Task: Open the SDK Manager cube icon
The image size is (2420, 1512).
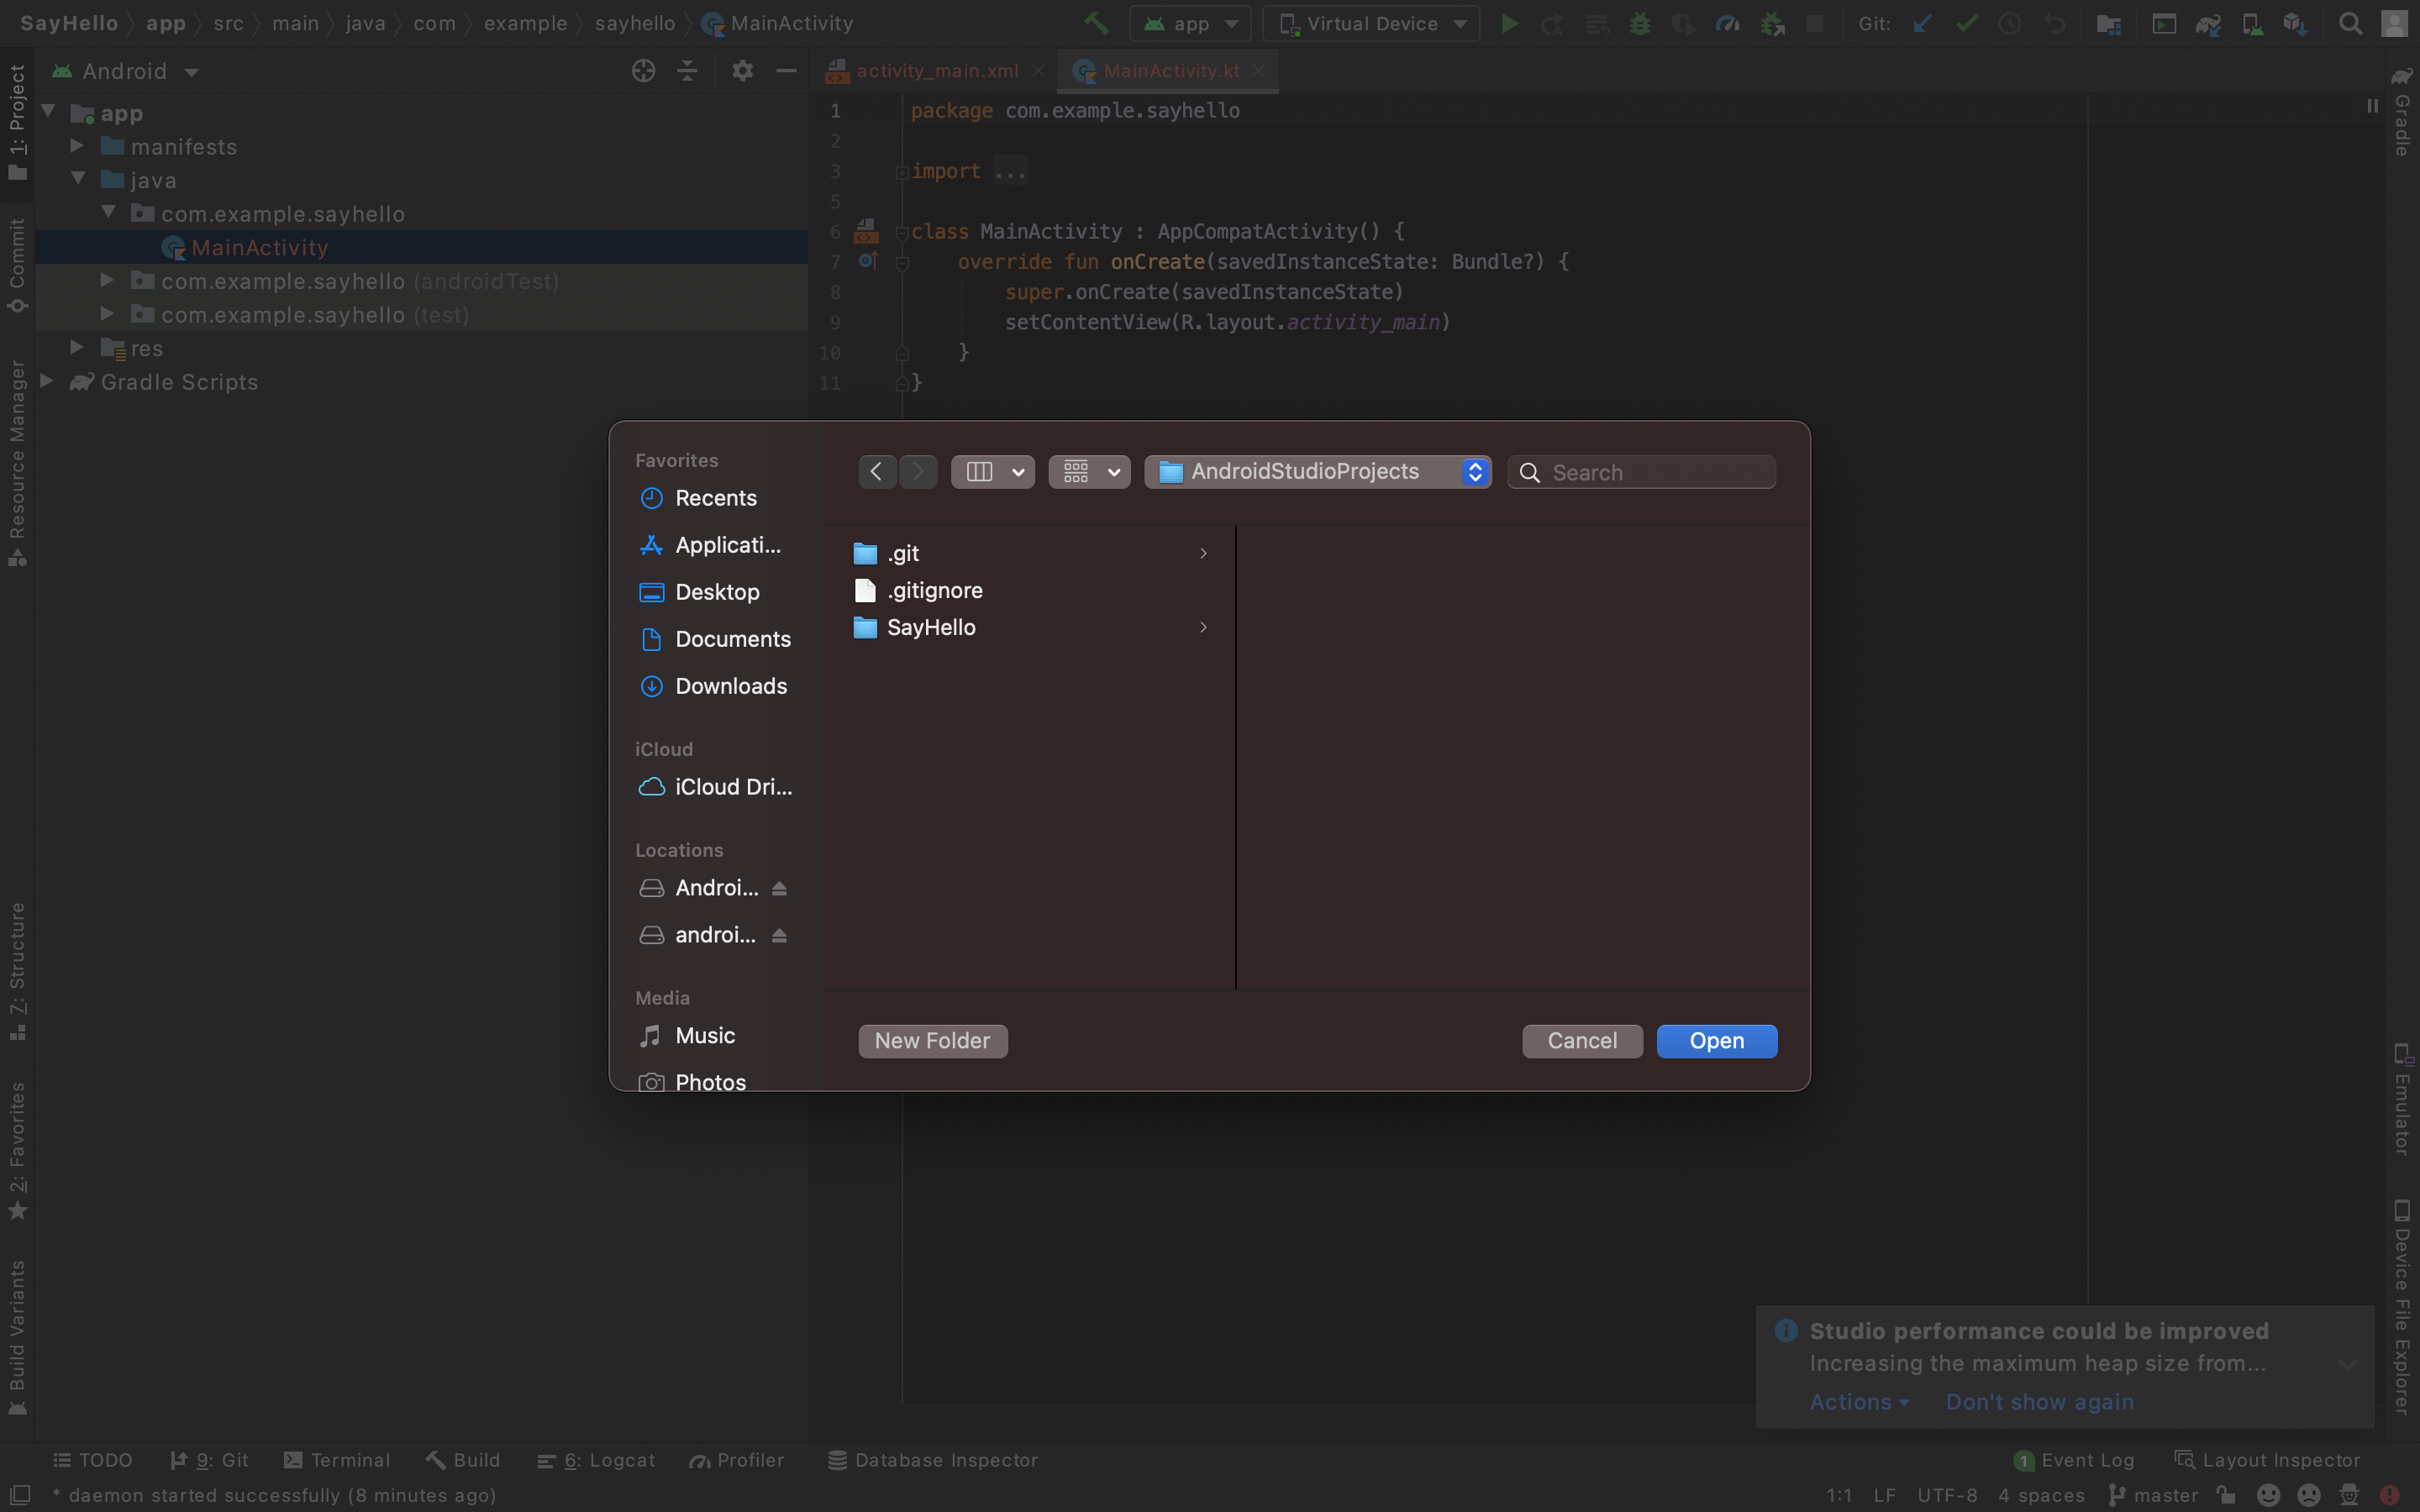Action: (x=2296, y=23)
